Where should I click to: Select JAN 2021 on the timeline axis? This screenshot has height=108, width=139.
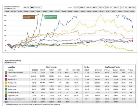(76, 11)
